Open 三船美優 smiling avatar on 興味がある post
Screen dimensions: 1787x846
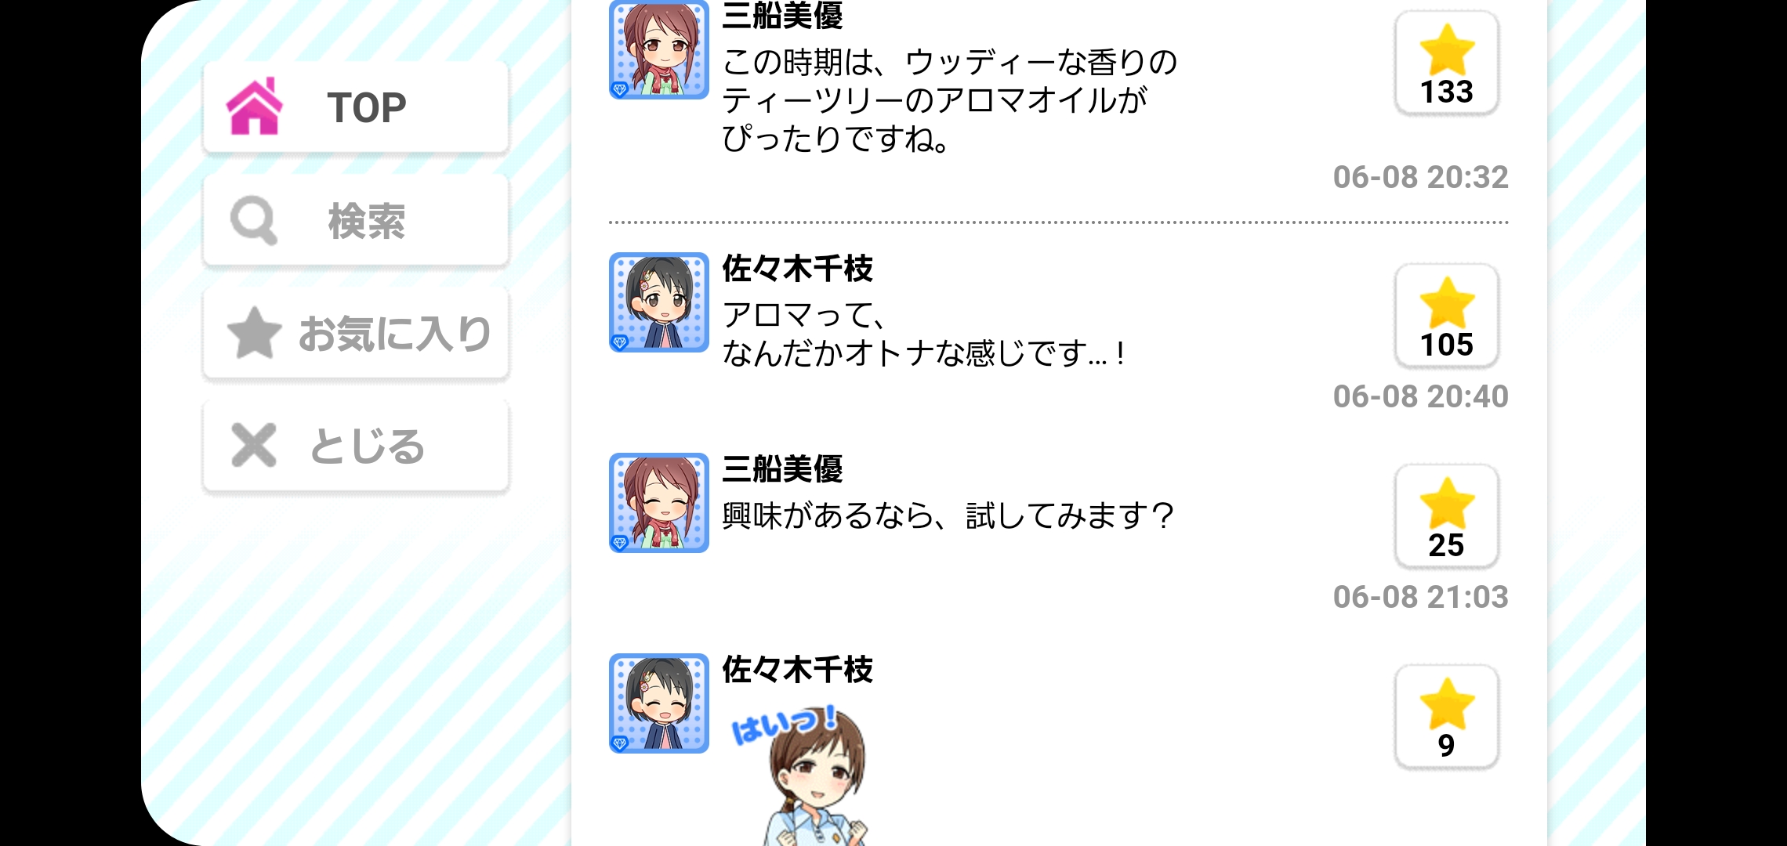coord(659,503)
